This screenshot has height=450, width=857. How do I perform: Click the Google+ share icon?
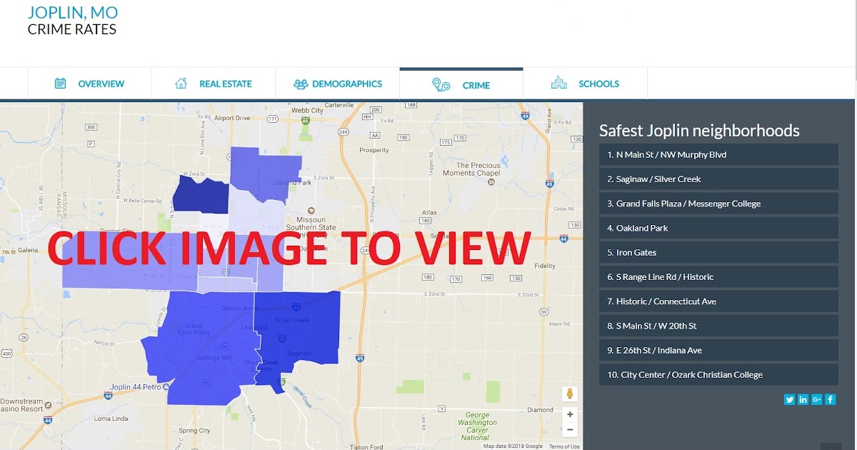pyautogui.click(x=816, y=399)
